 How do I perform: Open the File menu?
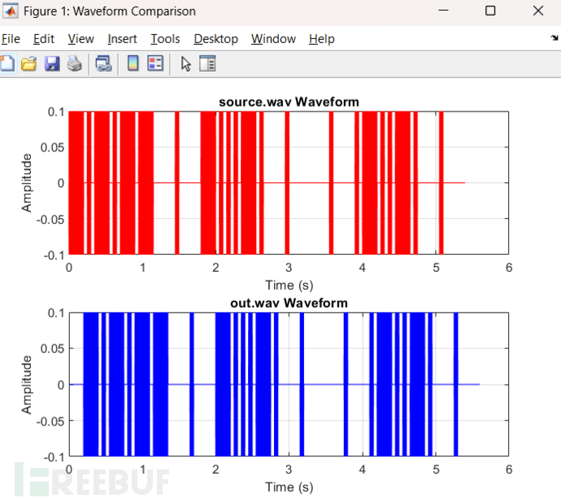click(11, 39)
